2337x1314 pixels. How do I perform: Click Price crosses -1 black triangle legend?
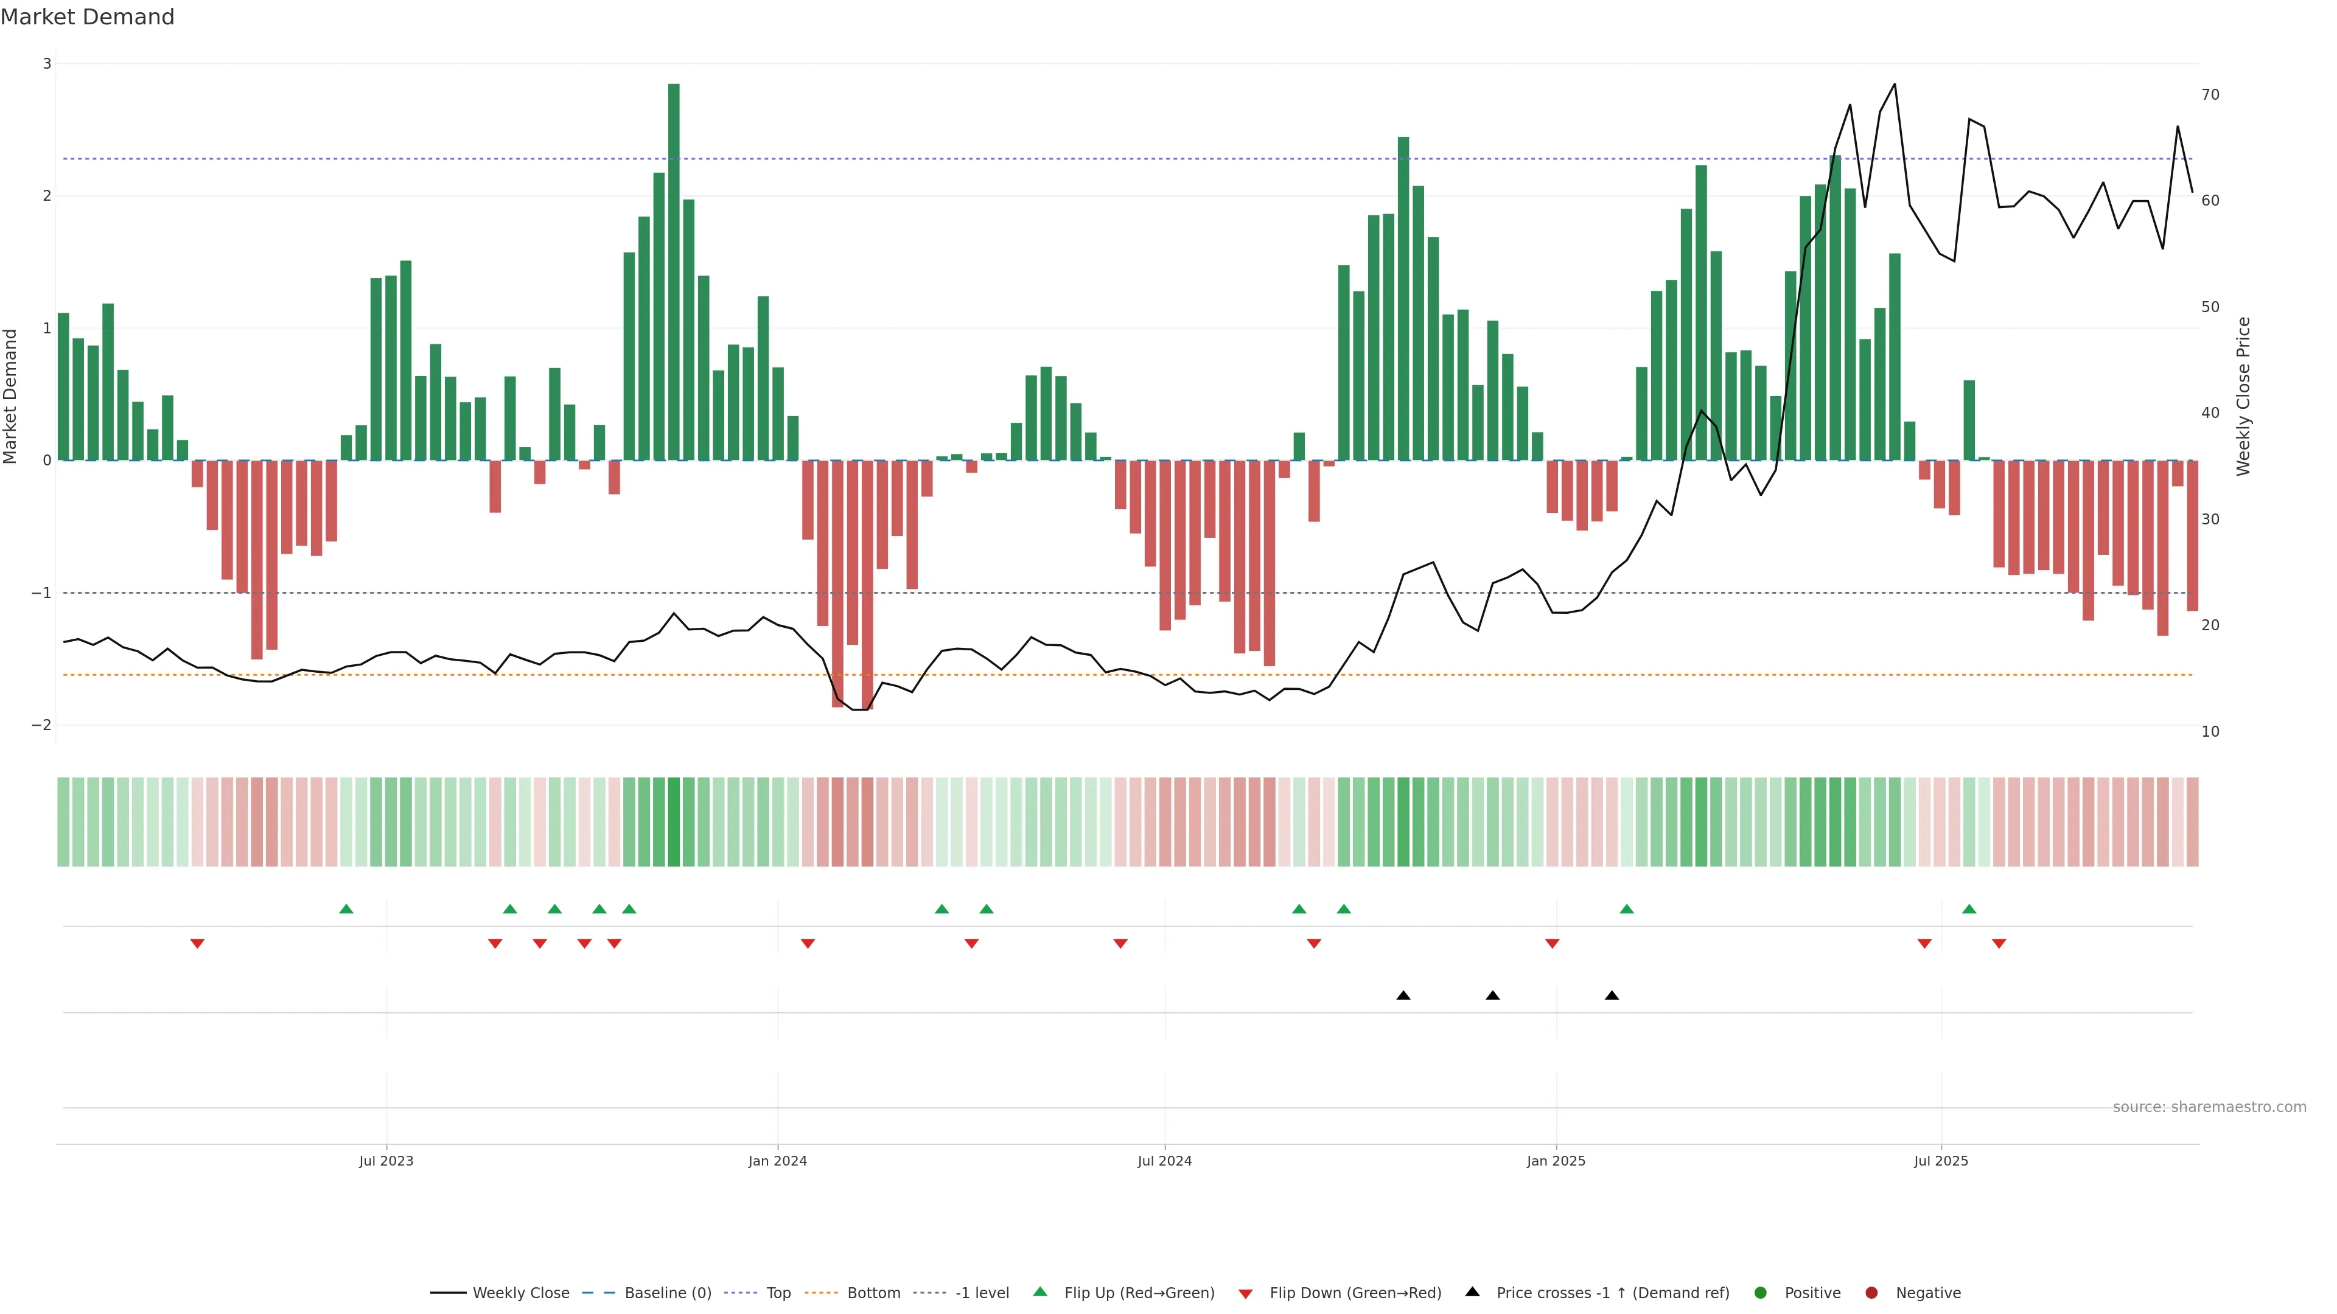point(1472,1292)
